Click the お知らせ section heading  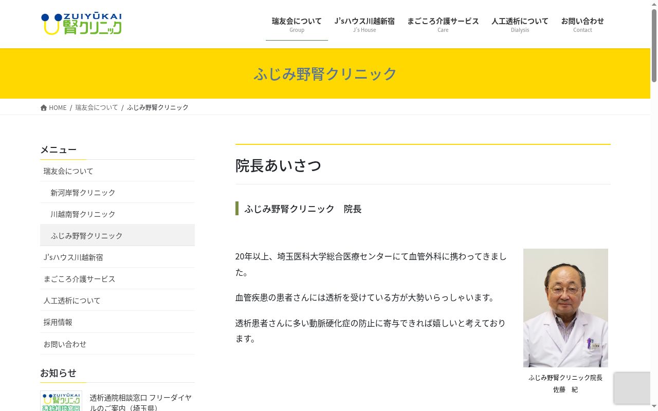pos(58,373)
